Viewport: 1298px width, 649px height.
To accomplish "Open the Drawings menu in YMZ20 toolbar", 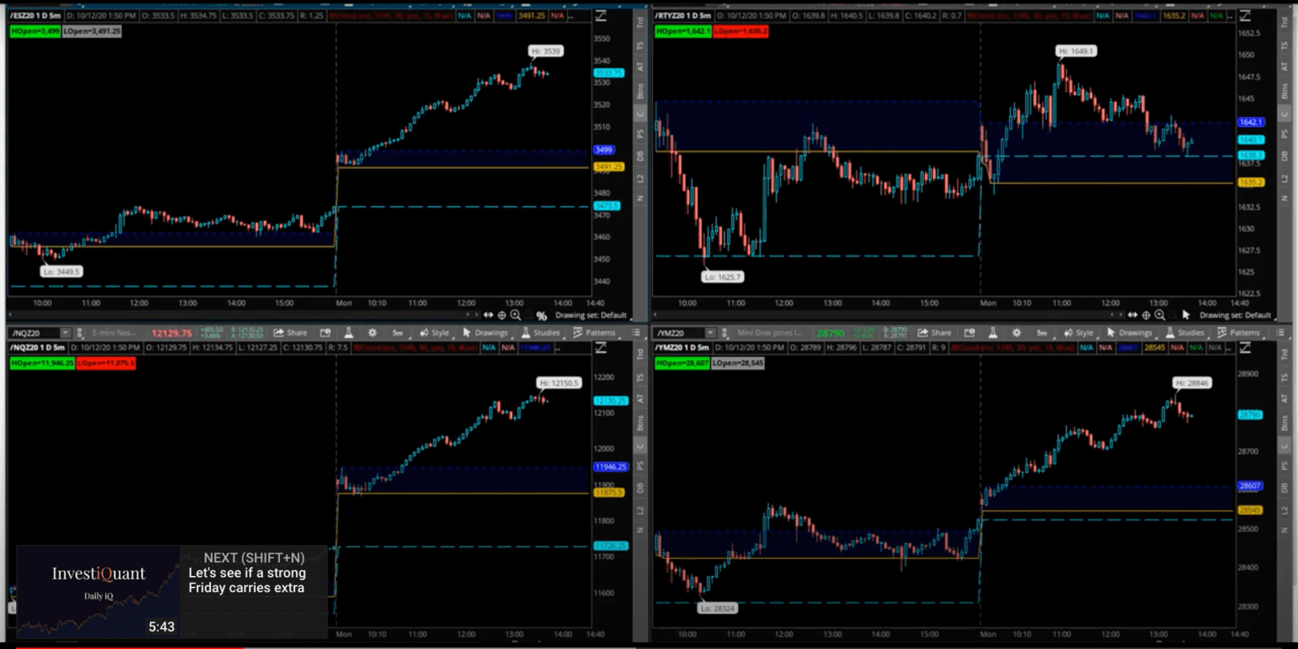I will [x=1129, y=333].
